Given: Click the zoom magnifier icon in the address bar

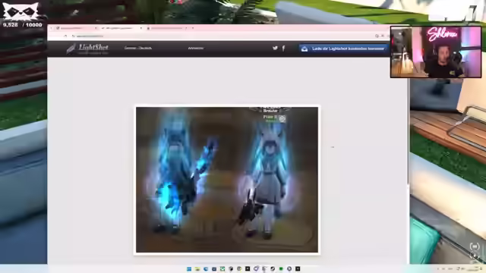Looking at the screenshot, I should pos(377,36).
